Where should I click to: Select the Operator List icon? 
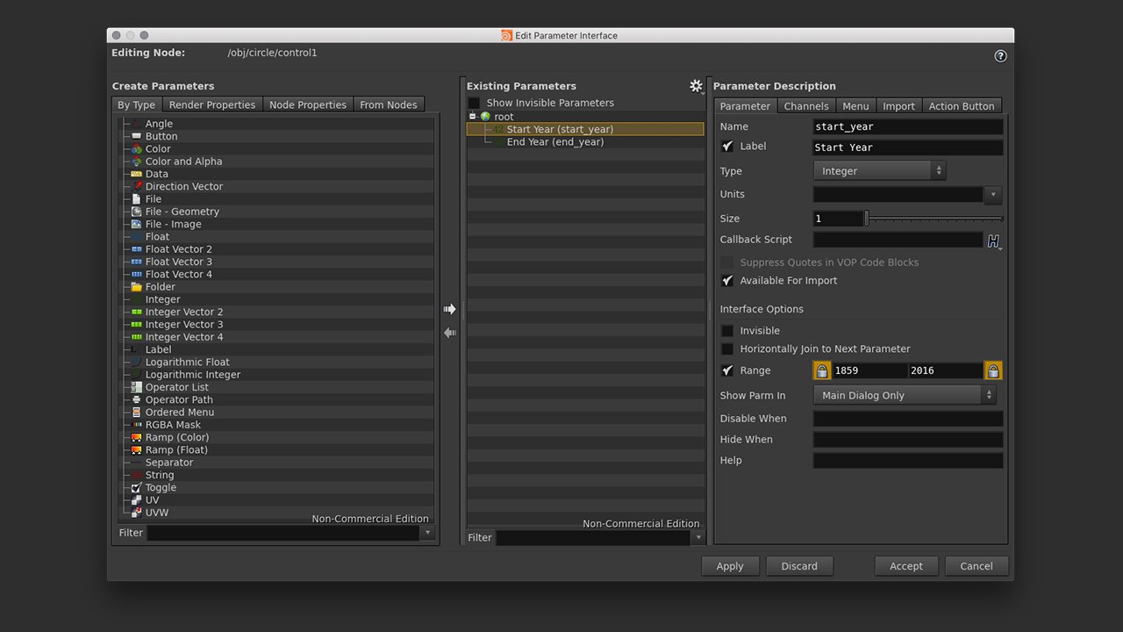click(137, 387)
